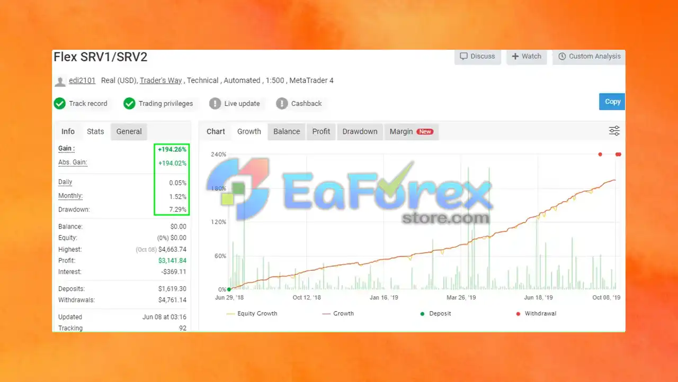This screenshot has width=678, height=382.
Task: Click the green deposit marker at Jun 29, '18
Action: [229, 289]
